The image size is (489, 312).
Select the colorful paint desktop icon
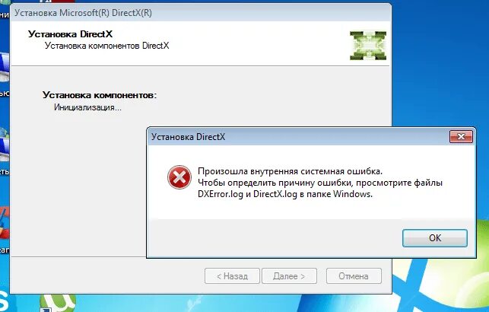coord(5,224)
